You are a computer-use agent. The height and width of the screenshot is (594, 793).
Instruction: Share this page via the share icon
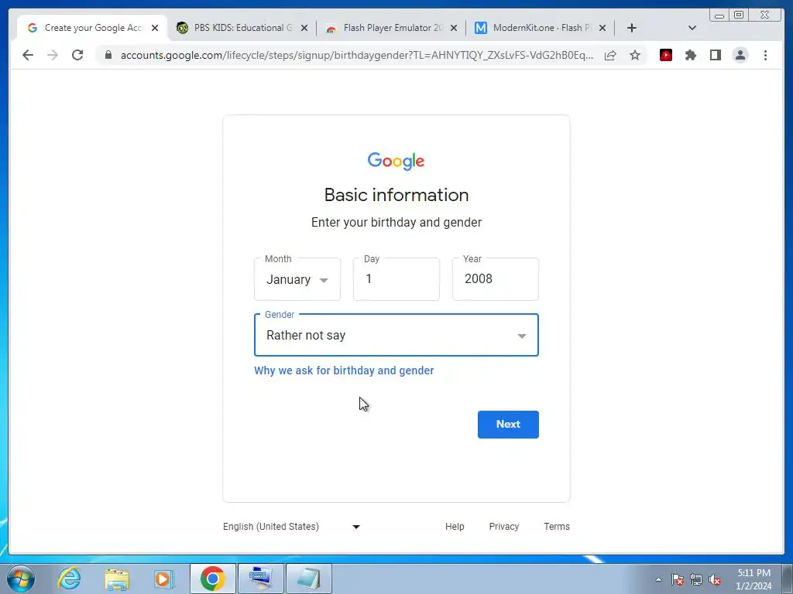[x=610, y=55]
